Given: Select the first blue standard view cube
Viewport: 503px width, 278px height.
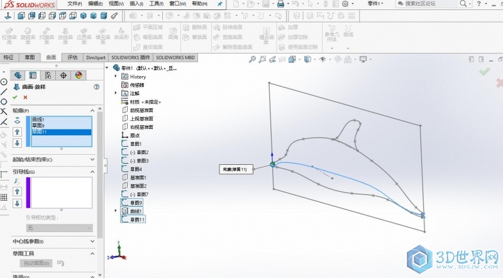Looking at the screenshot, I should (x=21, y=15).
